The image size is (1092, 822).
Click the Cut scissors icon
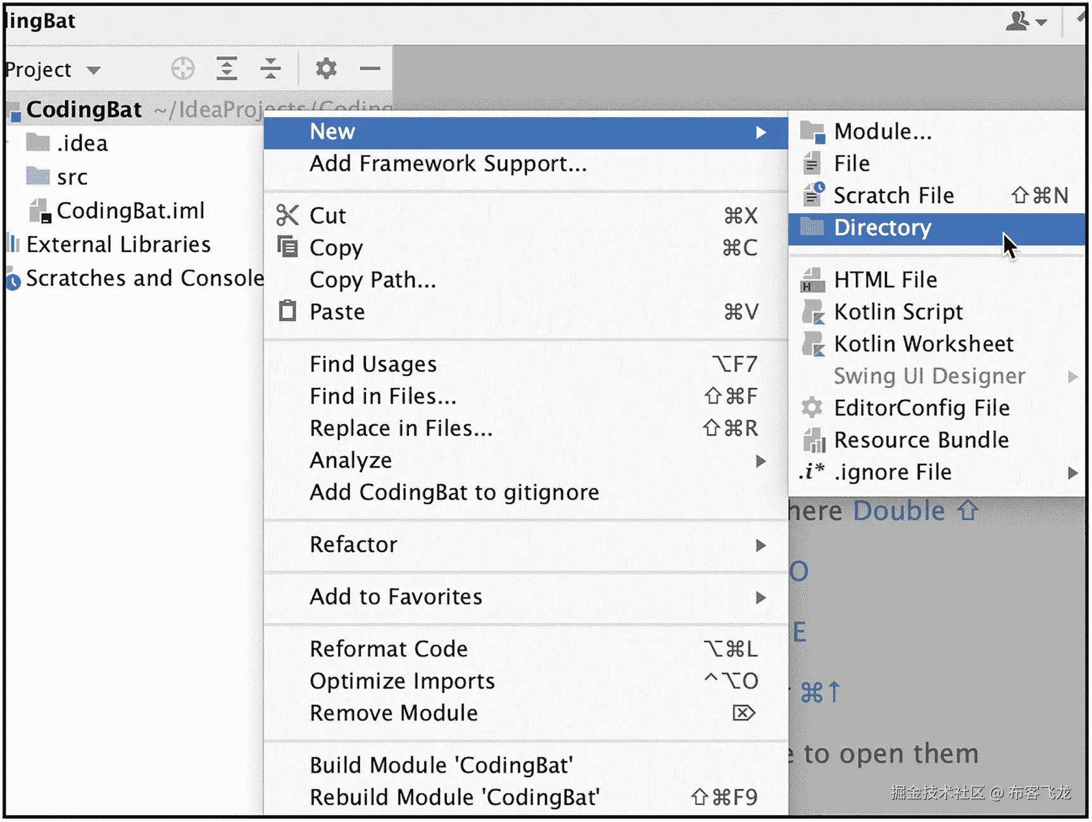coord(287,216)
